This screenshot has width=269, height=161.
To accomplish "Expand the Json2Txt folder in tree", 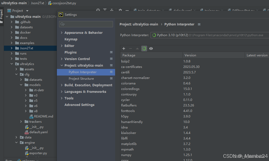I will point(12,48).
